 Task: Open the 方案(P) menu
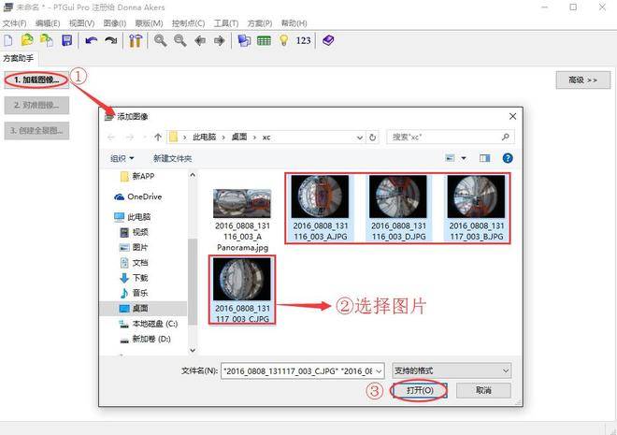pos(260,23)
